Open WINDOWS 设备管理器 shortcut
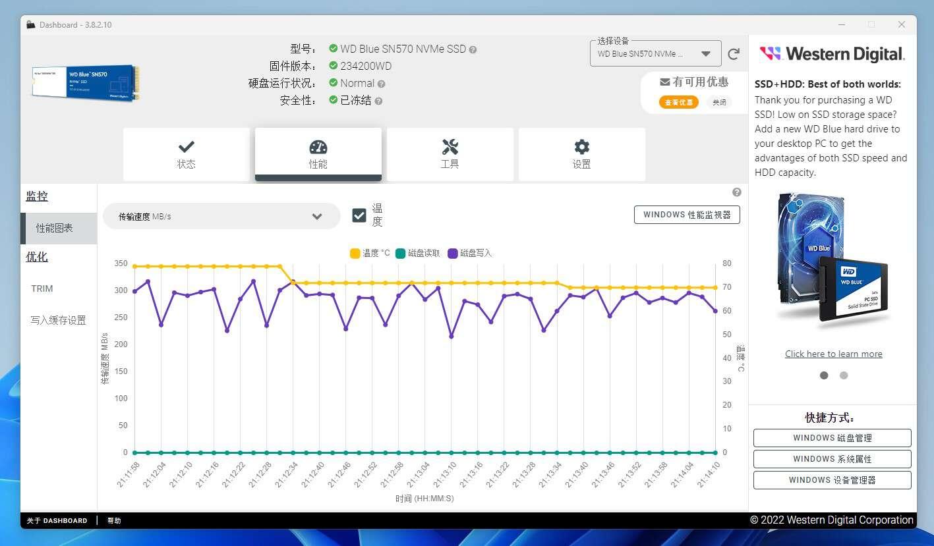934x546 pixels. (x=832, y=480)
